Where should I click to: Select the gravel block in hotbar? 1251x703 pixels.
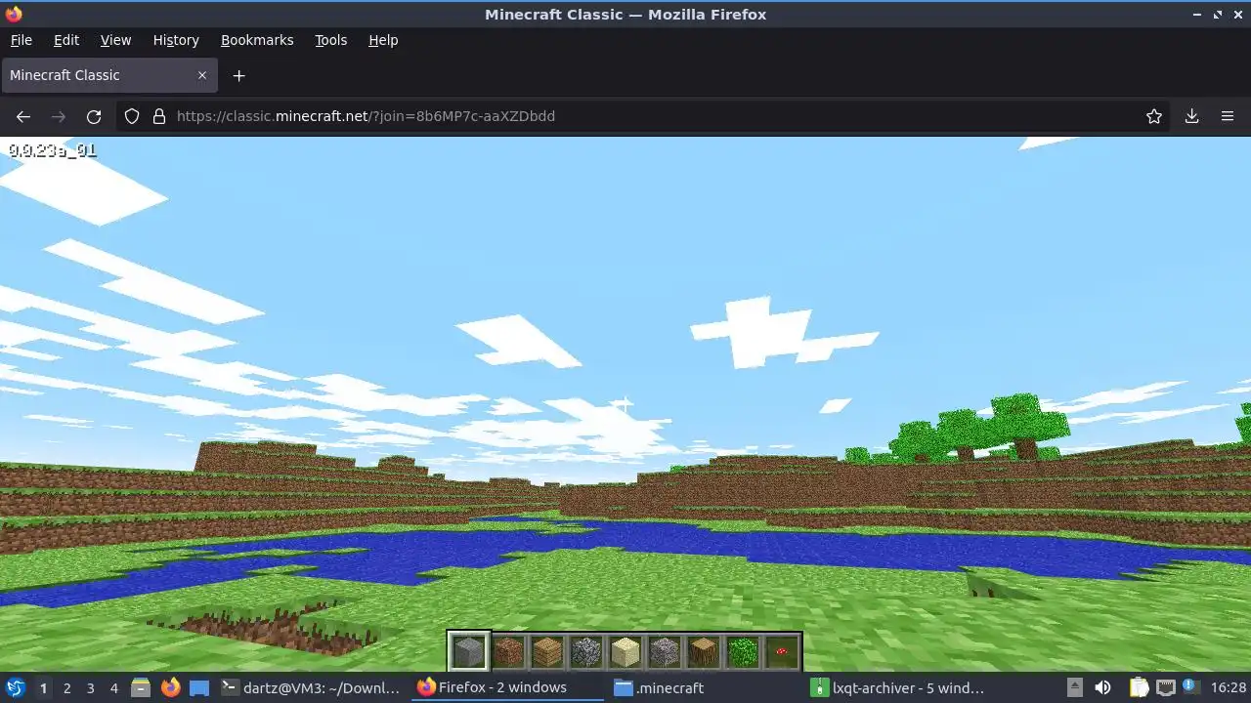tap(665, 651)
